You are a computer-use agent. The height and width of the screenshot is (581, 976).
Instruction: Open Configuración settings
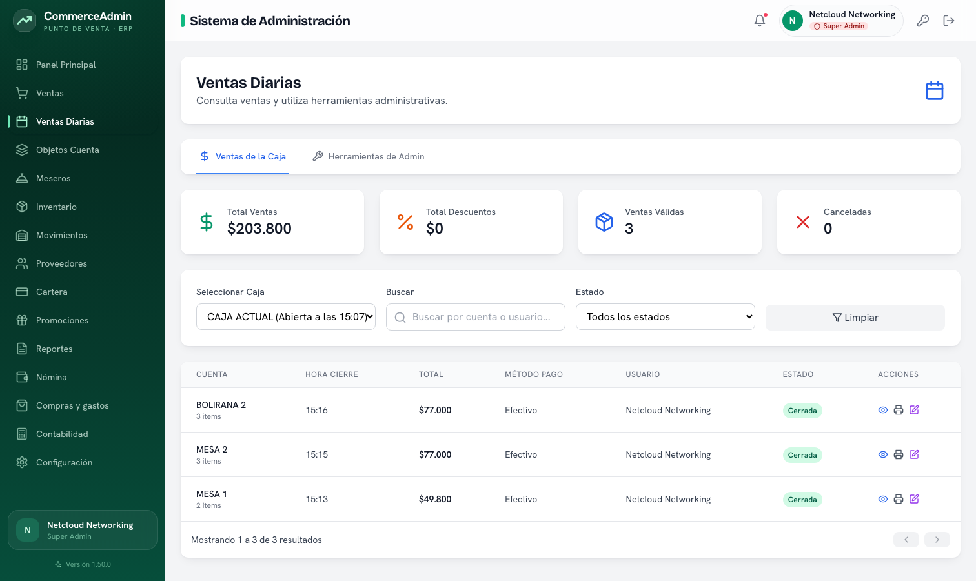(83, 462)
